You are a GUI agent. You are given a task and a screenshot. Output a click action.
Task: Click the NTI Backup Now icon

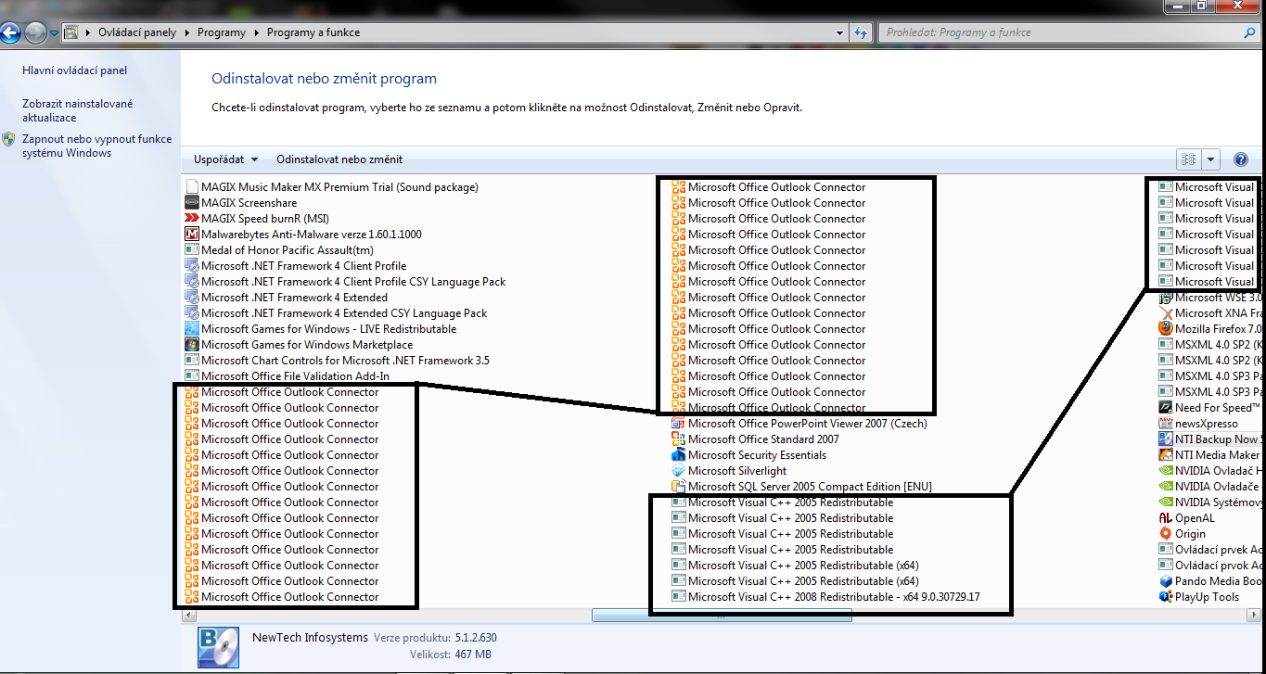point(1166,439)
